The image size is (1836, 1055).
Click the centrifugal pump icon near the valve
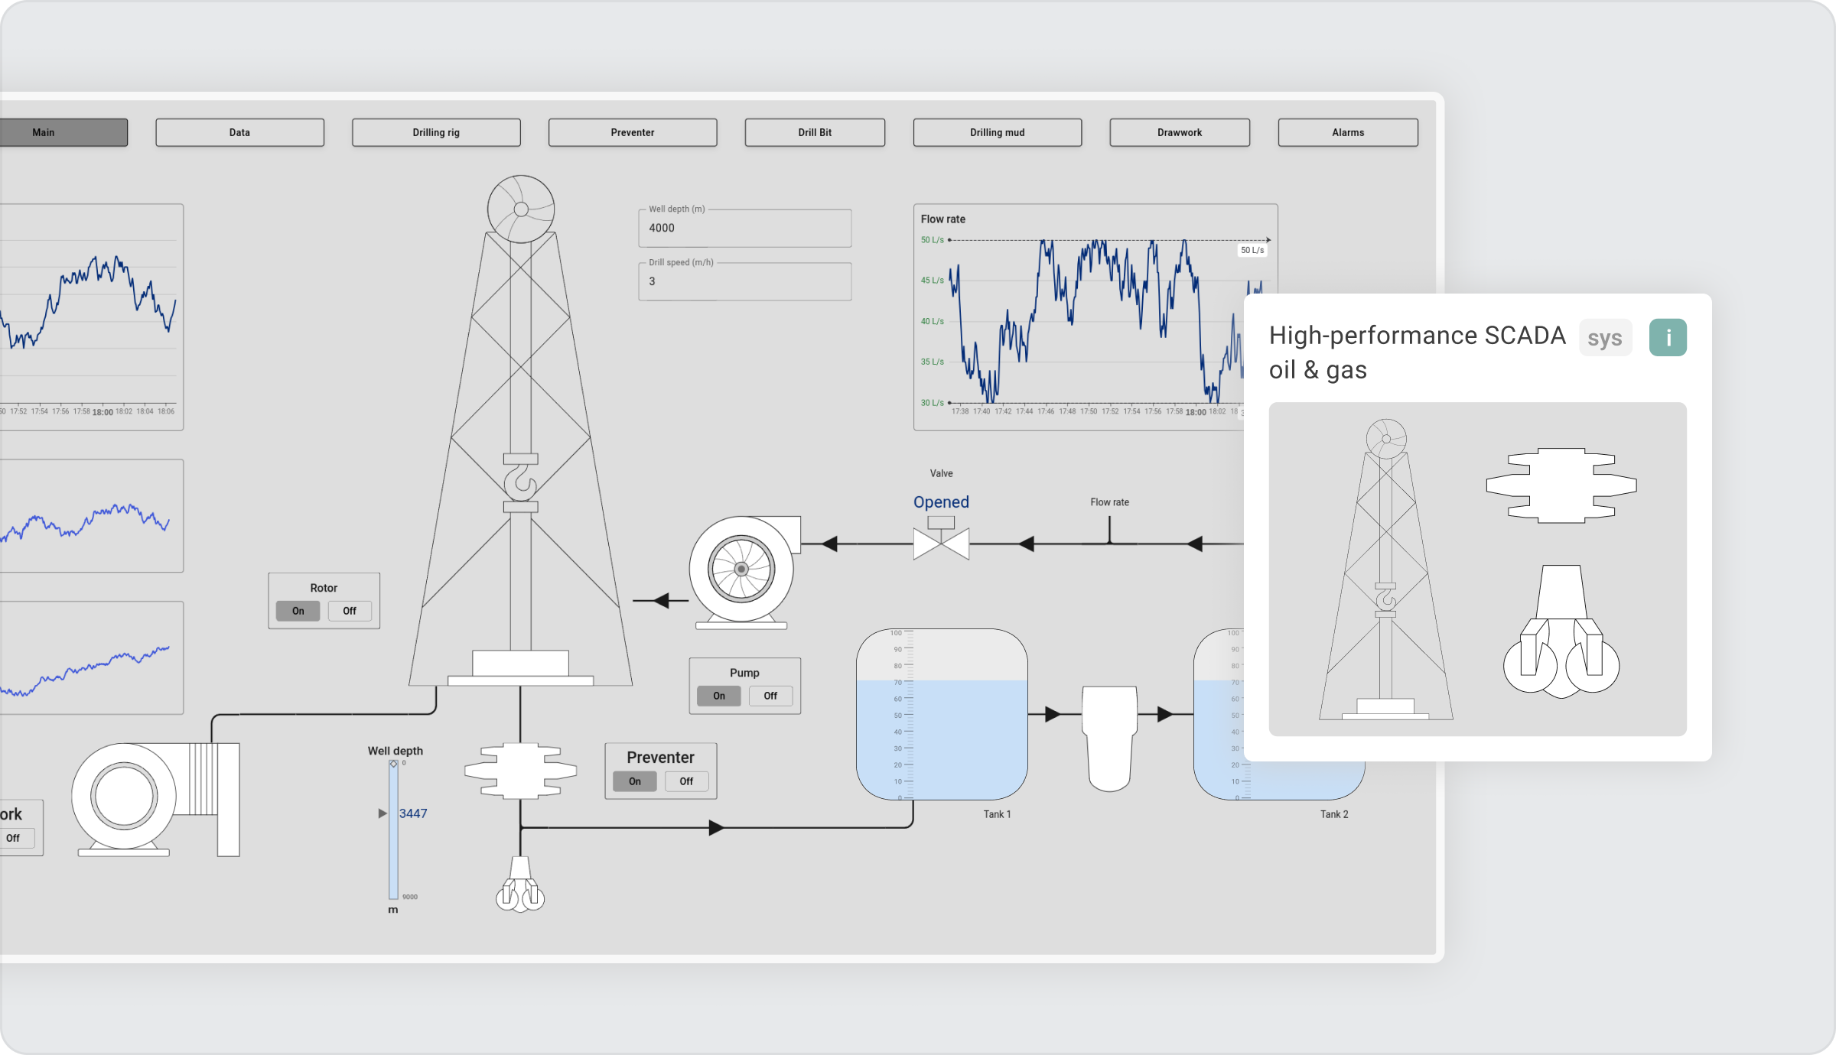click(x=741, y=570)
